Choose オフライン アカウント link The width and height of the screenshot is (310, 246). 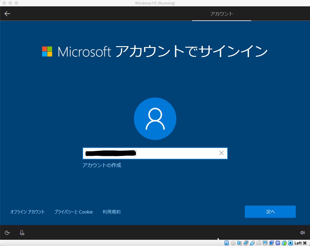27,212
